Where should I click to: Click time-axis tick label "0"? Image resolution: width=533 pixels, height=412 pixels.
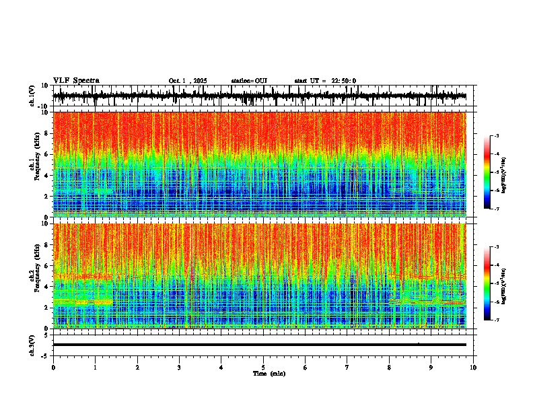click(53, 368)
